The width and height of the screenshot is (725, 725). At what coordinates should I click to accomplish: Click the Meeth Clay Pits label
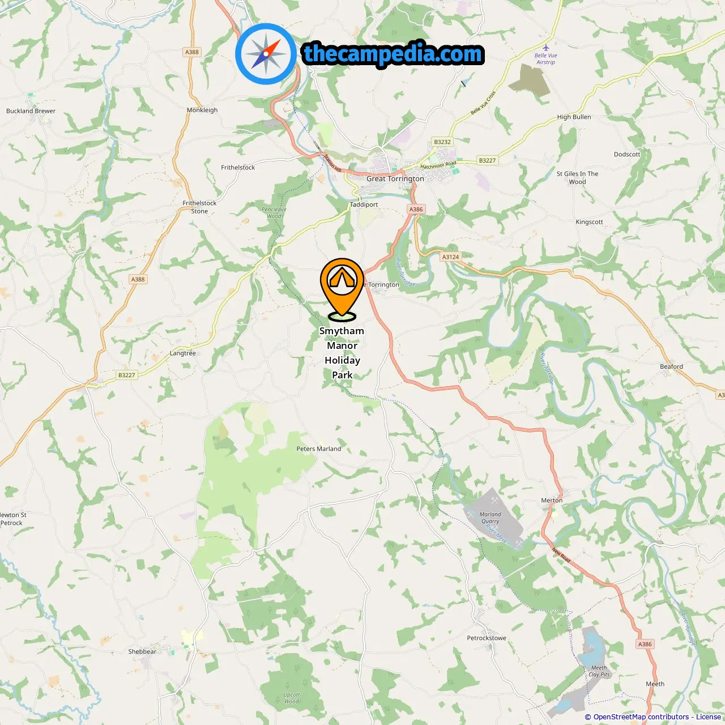click(x=599, y=671)
